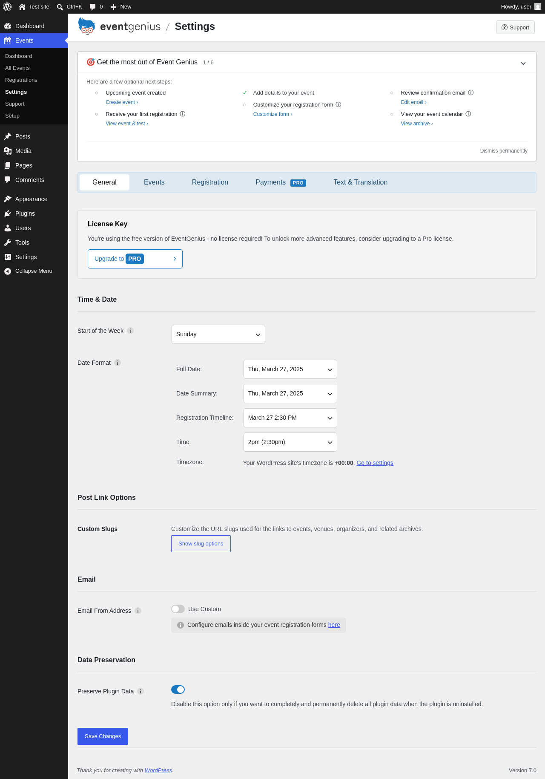Click the Events calendar icon in the sidebar
This screenshot has width=545, height=779.
pos(8,40)
